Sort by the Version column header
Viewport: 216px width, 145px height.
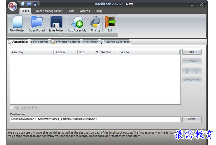click(66, 52)
